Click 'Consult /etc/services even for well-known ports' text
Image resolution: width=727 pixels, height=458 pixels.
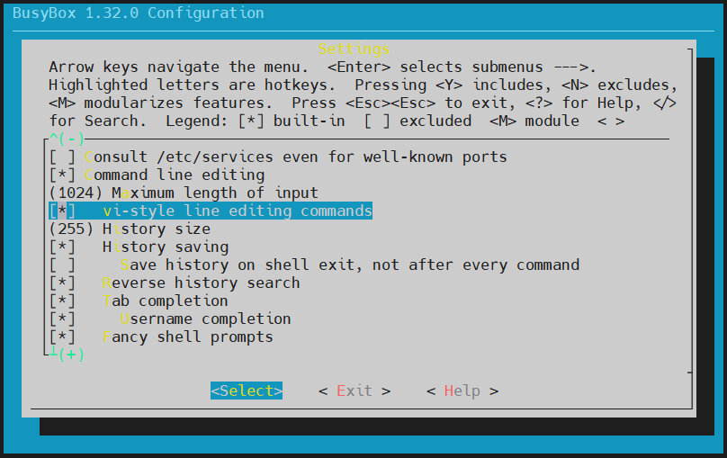[x=295, y=157]
